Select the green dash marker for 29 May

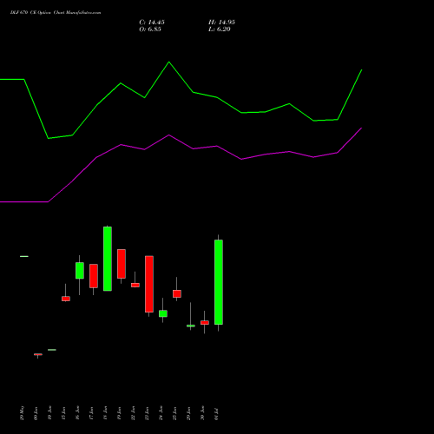24,256
